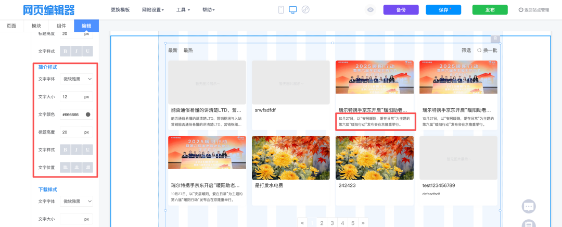The width and height of the screenshot is (562, 227).
Task: Open 文字字体 dropdown under 下载样式
Action: pyautogui.click(x=76, y=201)
